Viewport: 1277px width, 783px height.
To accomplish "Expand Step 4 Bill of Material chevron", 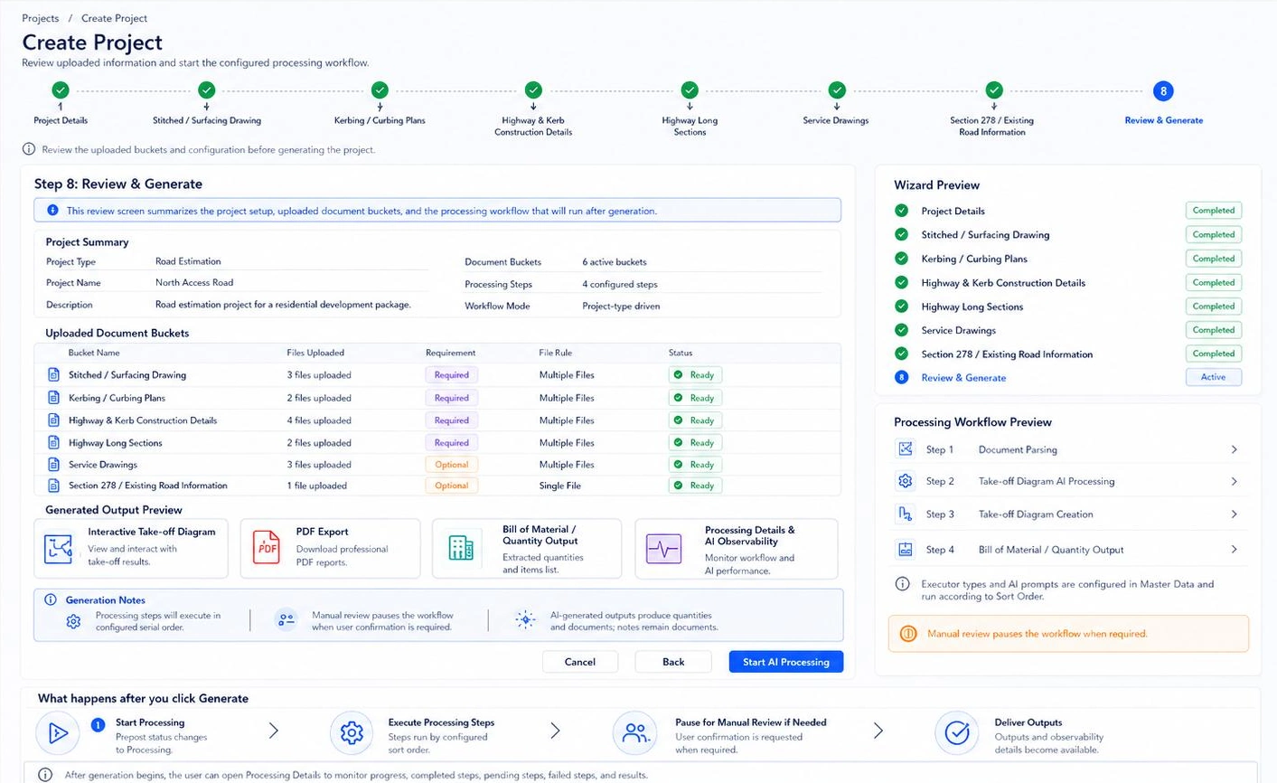I will coord(1235,550).
